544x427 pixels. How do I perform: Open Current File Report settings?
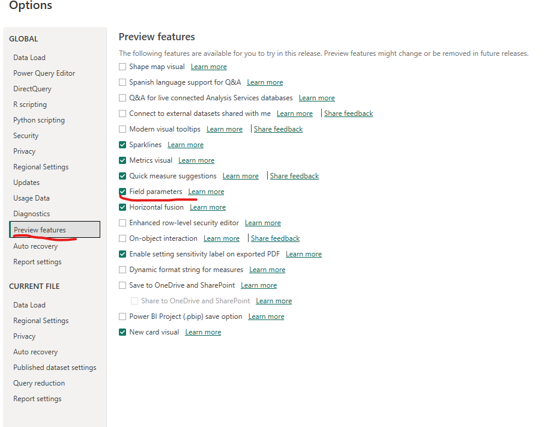(x=37, y=399)
